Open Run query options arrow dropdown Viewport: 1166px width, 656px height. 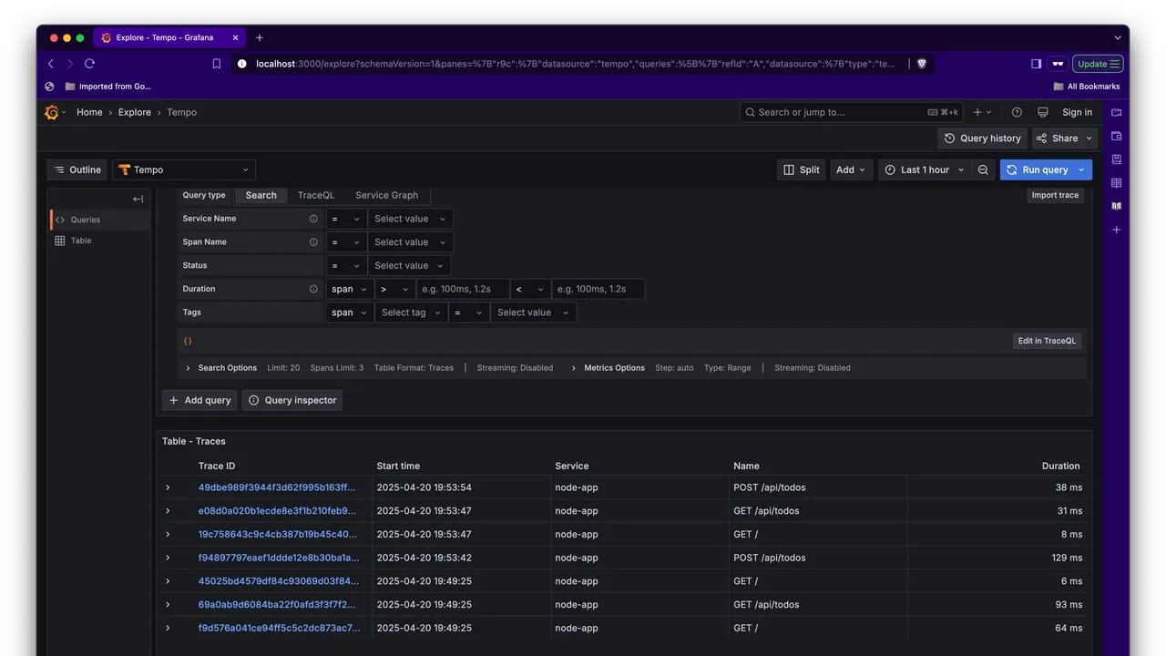[1082, 169]
